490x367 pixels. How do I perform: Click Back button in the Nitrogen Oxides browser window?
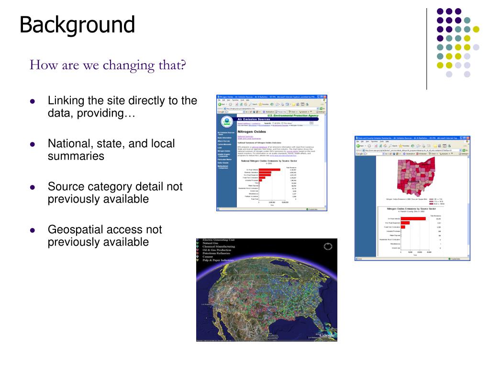[x=221, y=104]
